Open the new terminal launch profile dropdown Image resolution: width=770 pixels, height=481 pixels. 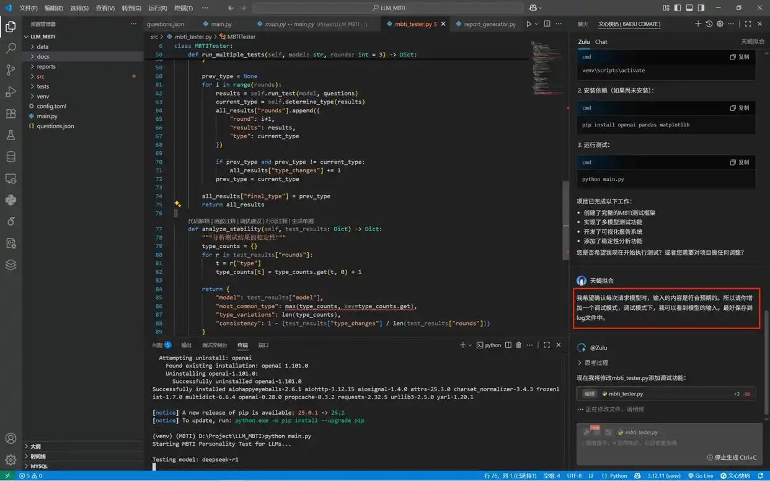[470, 345]
